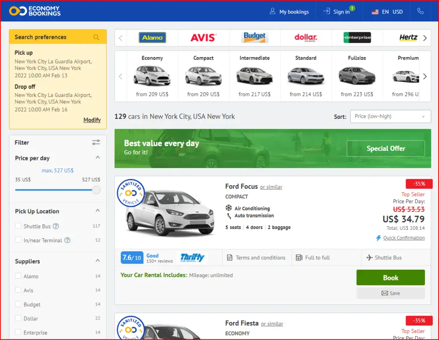Screen dimensions: 439x340
Task: Click the Ford Fiesta car title
Action: pyautogui.click(x=242, y=323)
